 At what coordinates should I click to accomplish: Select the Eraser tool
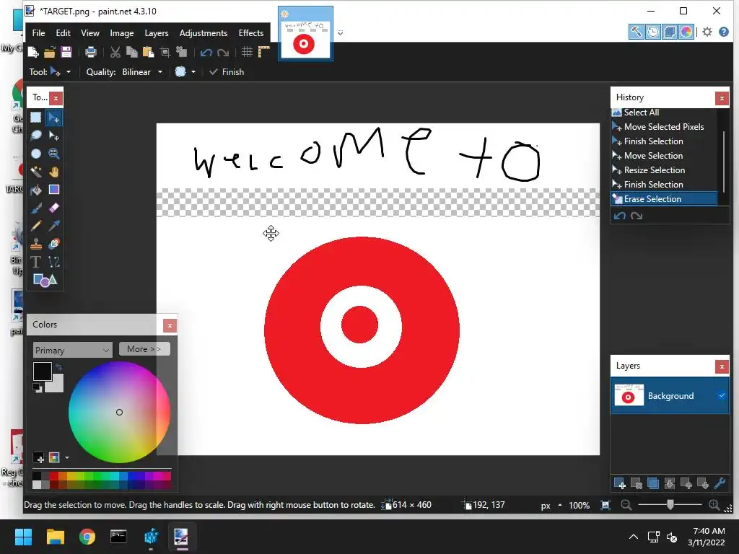(x=53, y=208)
